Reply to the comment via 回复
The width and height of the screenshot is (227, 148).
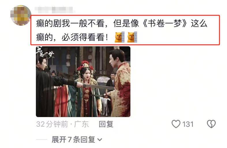(x=106, y=124)
